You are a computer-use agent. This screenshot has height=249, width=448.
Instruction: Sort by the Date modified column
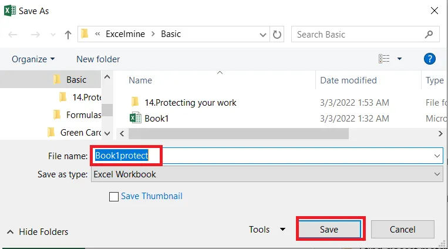(348, 80)
